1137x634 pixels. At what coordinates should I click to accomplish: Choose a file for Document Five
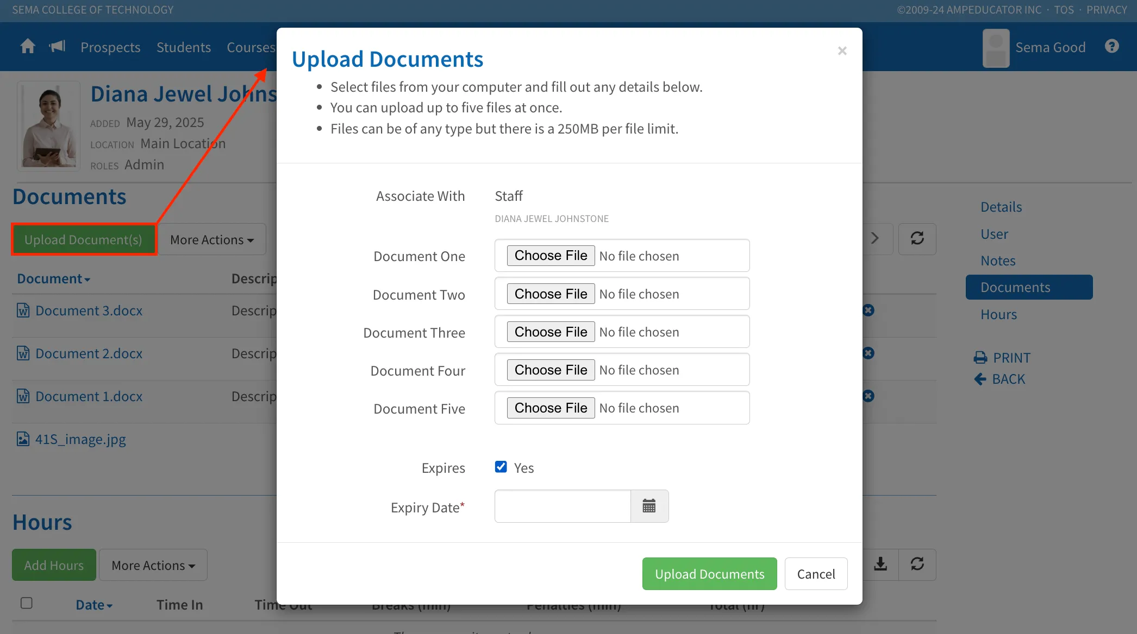(x=551, y=408)
